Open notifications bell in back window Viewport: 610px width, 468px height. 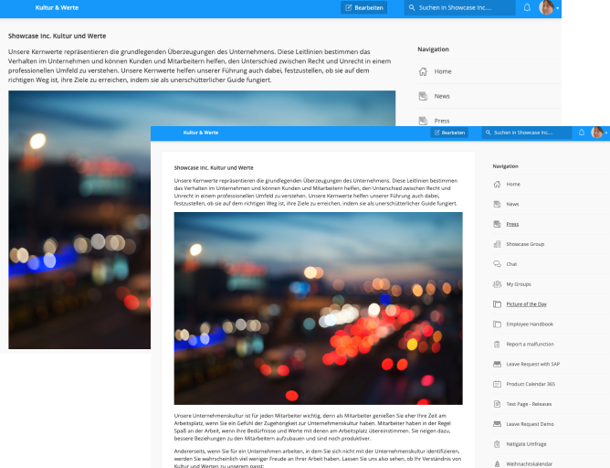click(x=527, y=7)
